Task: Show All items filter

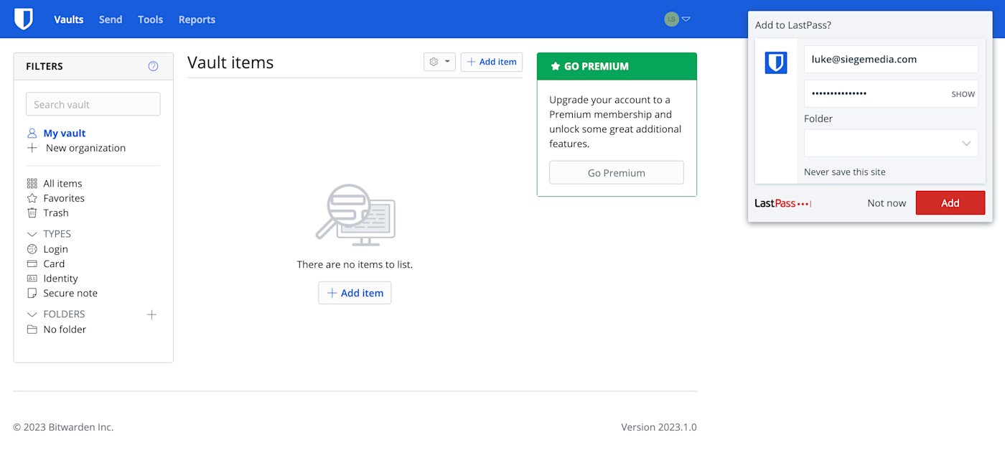Action: click(62, 183)
